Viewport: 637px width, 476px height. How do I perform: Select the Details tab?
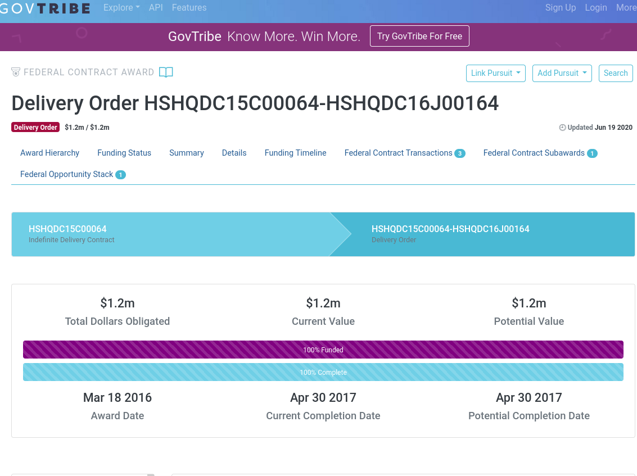pos(234,153)
